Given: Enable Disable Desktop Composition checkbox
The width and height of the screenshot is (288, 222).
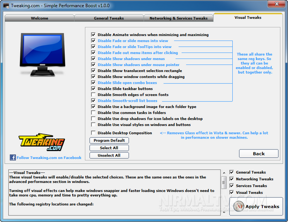Looking at the screenshot, I should click(93, 132).
